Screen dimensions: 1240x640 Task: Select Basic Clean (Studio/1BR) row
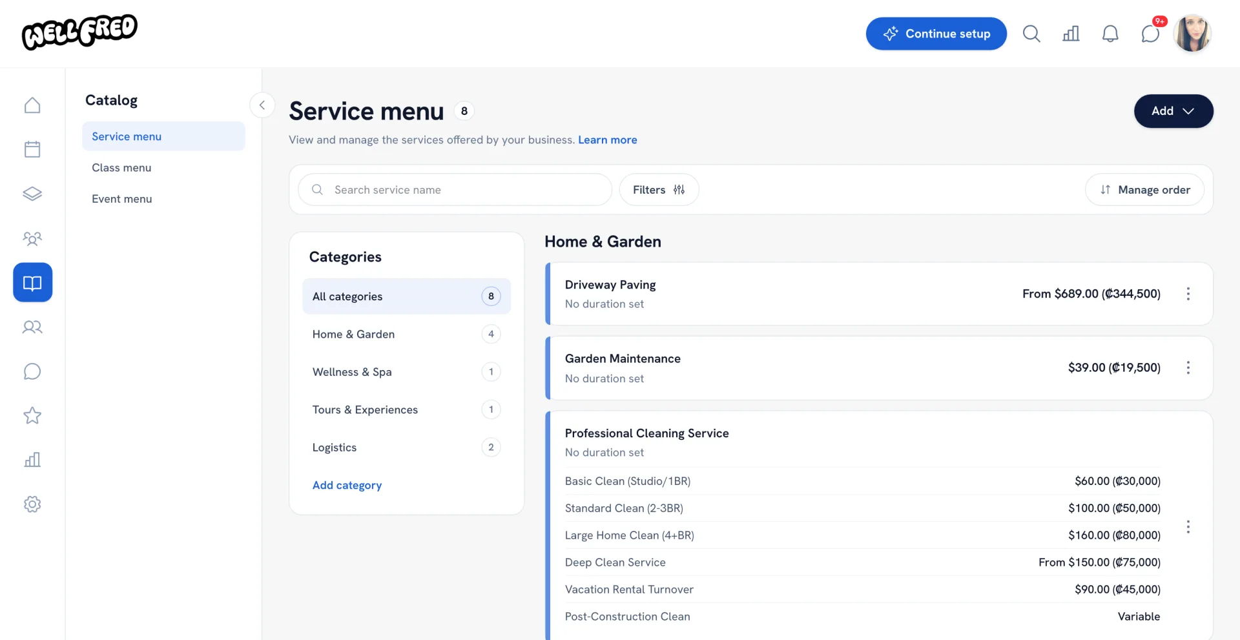tap(862, 481)
